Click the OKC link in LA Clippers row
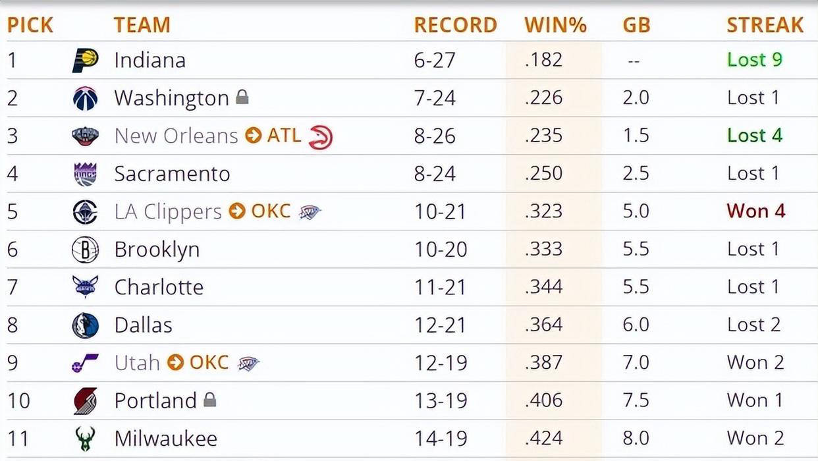 (x=270, y=212)
